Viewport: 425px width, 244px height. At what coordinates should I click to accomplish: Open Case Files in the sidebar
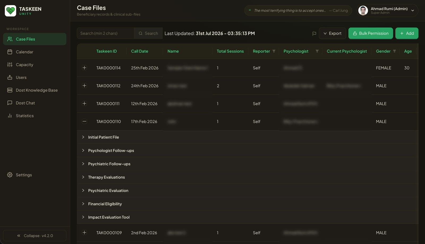tap(35, 39)
